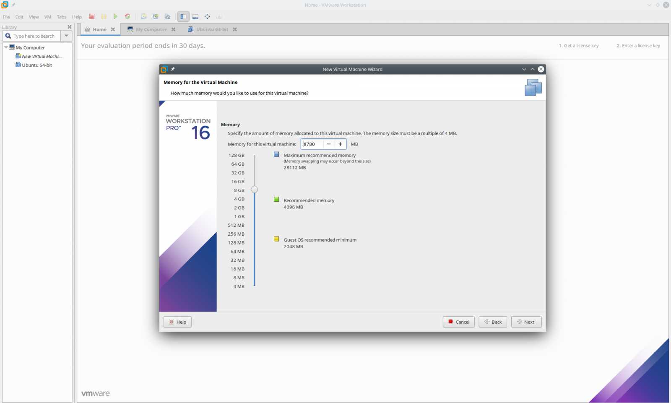Click the thumbnail bar toolbar icon
Viewport: 671px width, 403px height.
[195, 17]
